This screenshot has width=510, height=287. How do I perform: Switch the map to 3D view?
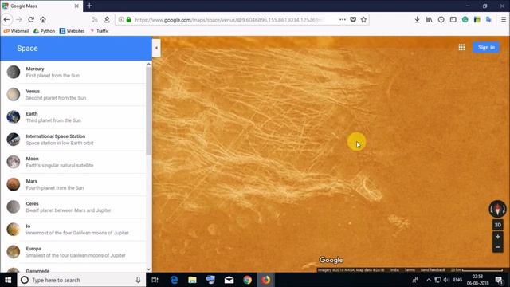(x=497, y=225)
